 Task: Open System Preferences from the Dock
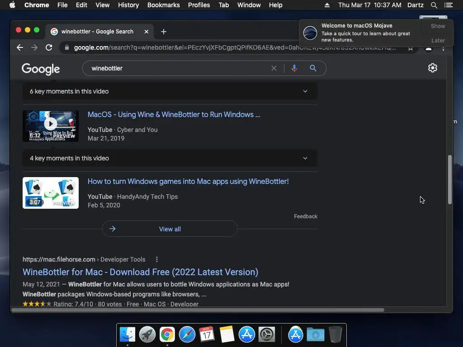(x=267, y=335)
